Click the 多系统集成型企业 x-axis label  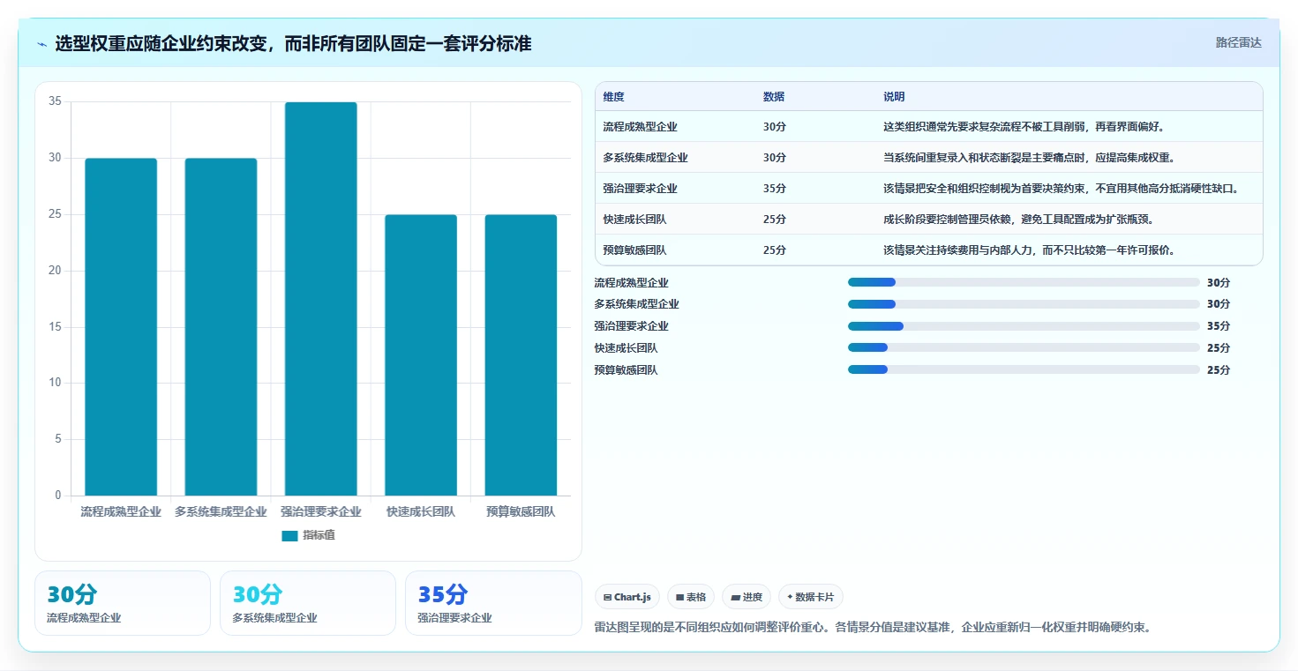(x=221, y=511)
